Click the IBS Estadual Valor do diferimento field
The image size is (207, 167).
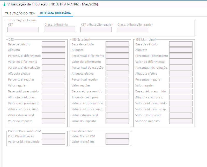tap(117, 62)
